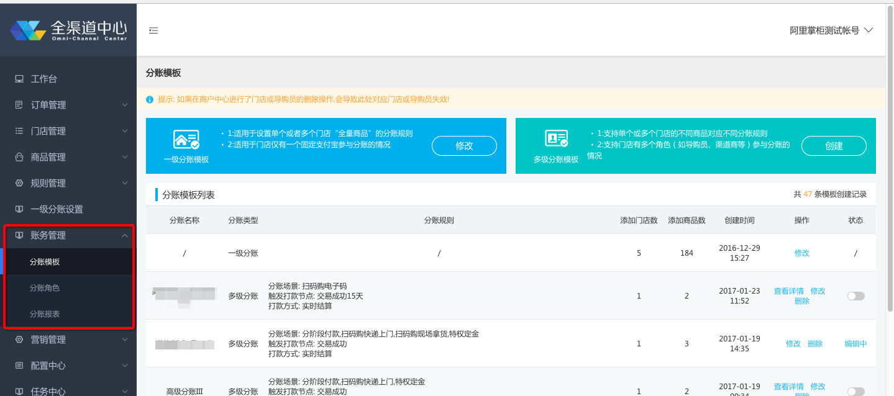The height and width of the screenshot is (396, 894).
Task: Click 查看详情 link in 2017-01-23 row
Action: pos(788,291)
